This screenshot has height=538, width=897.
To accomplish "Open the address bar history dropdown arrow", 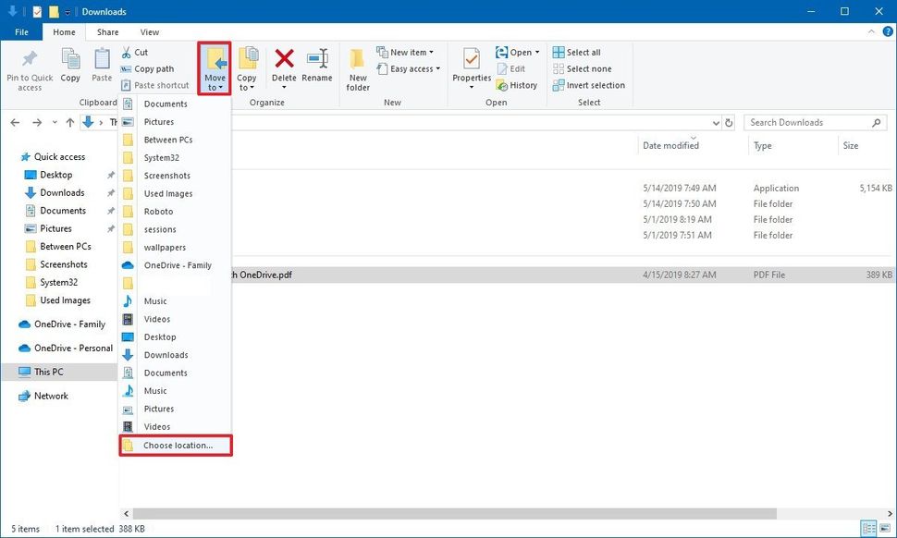I will 716,122.
